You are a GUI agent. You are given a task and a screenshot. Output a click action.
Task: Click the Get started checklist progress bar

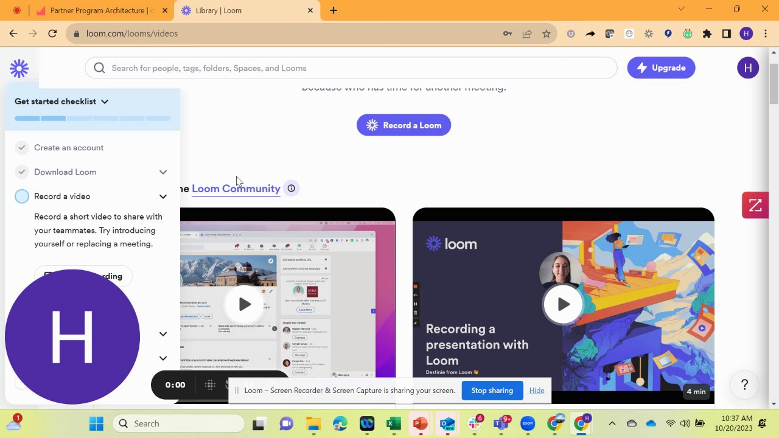[x=93, y=118]
